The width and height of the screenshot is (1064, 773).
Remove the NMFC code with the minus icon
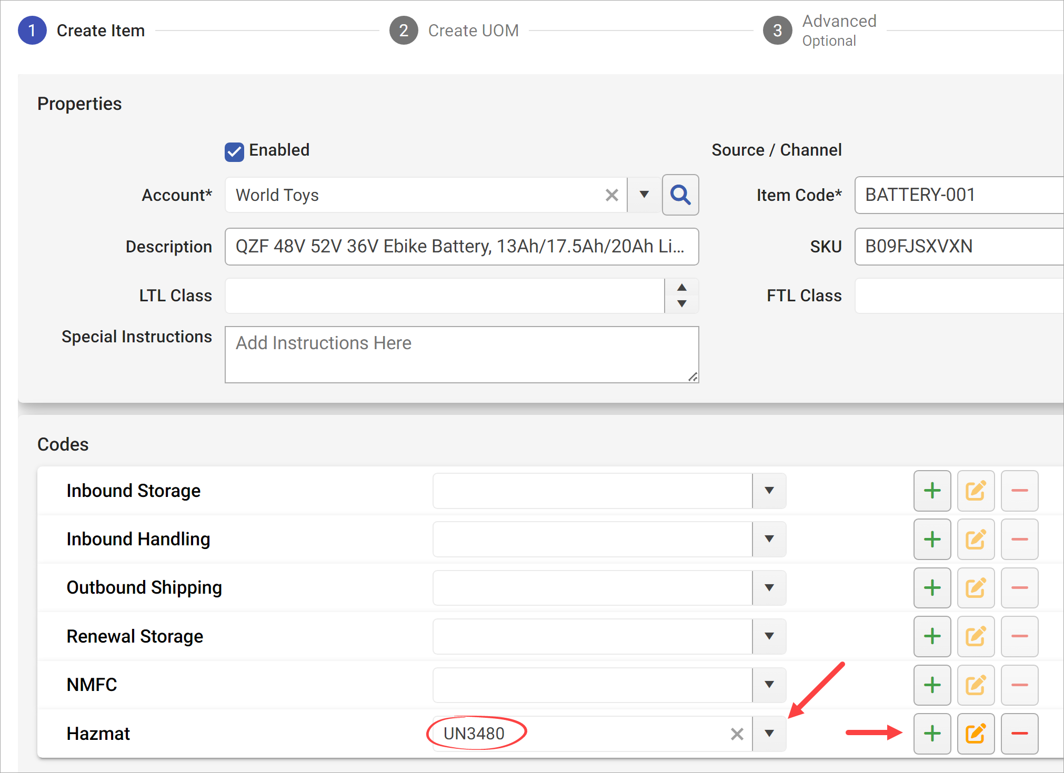[1019, 685]
